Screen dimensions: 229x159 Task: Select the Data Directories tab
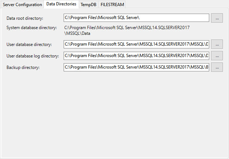pos(61,4)
